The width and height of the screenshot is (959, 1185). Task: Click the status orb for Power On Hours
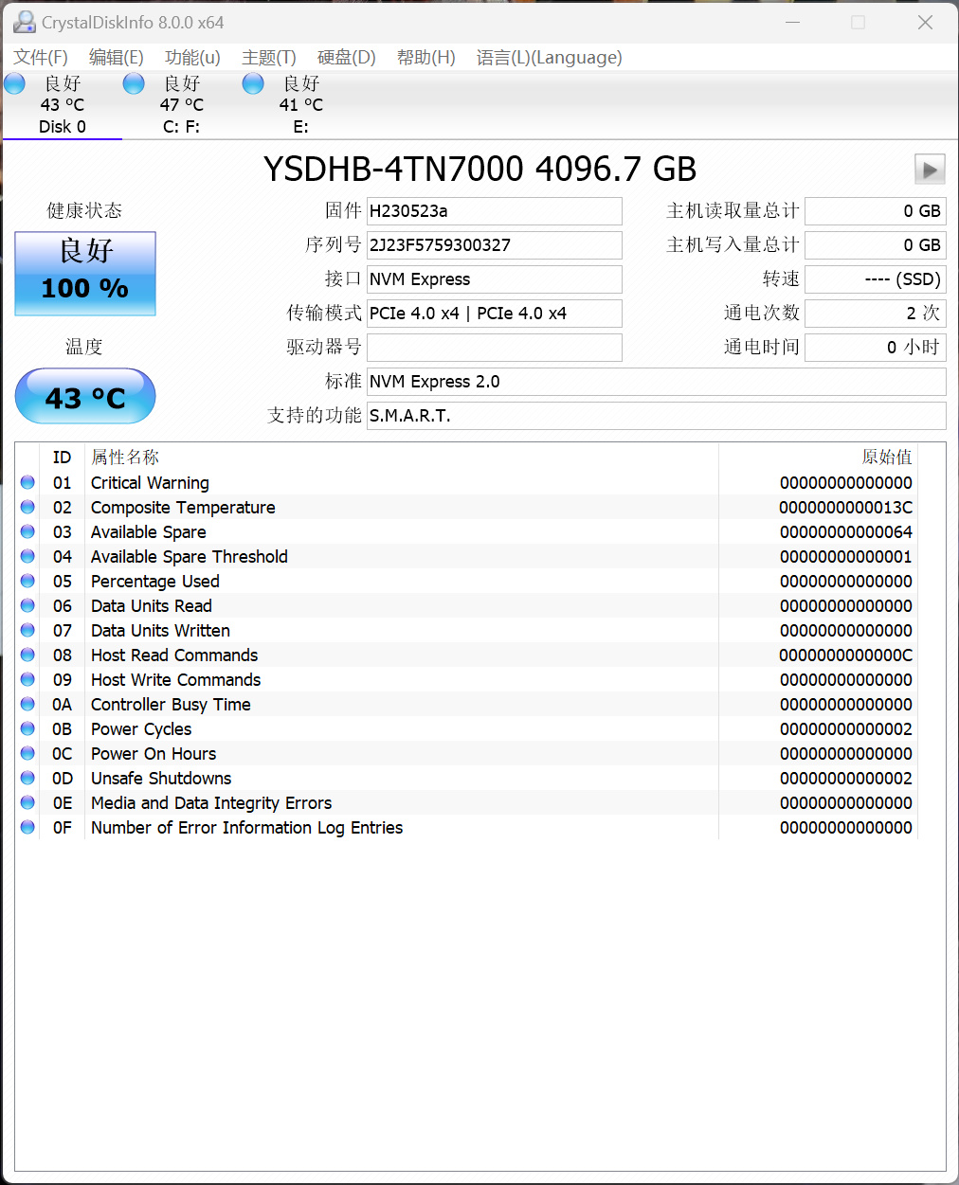tap(27, 753)
